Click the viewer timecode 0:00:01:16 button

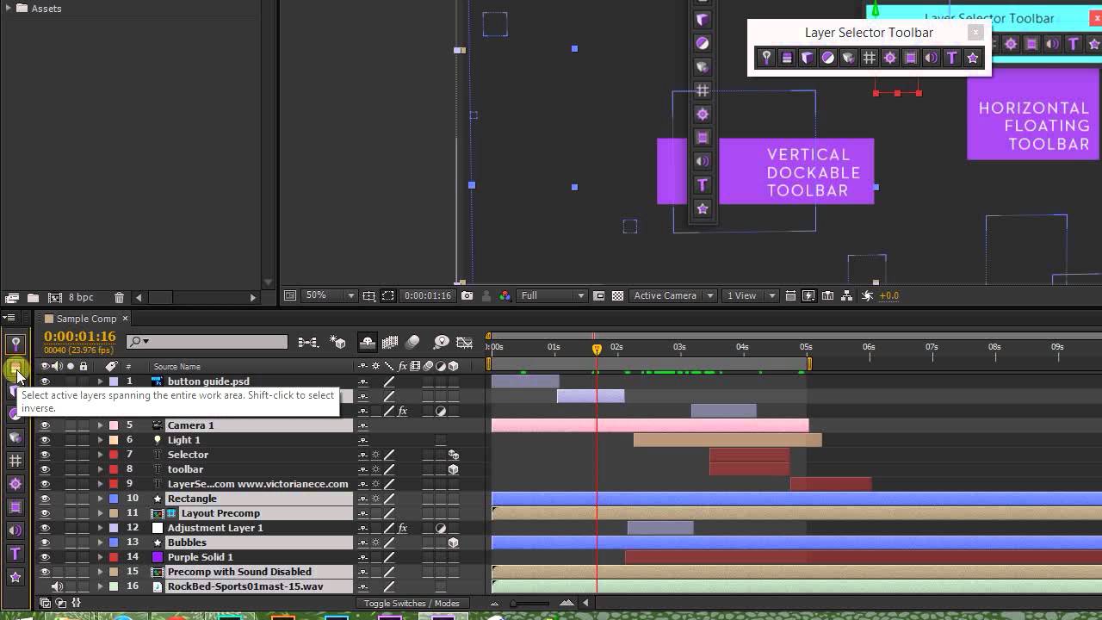428,295
